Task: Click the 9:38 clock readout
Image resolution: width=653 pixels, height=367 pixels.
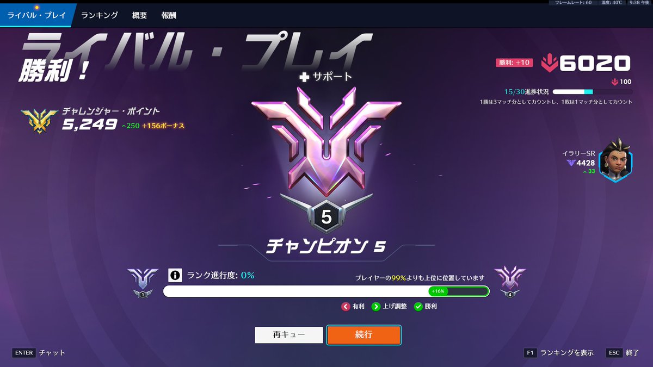Action: point(639,3)
